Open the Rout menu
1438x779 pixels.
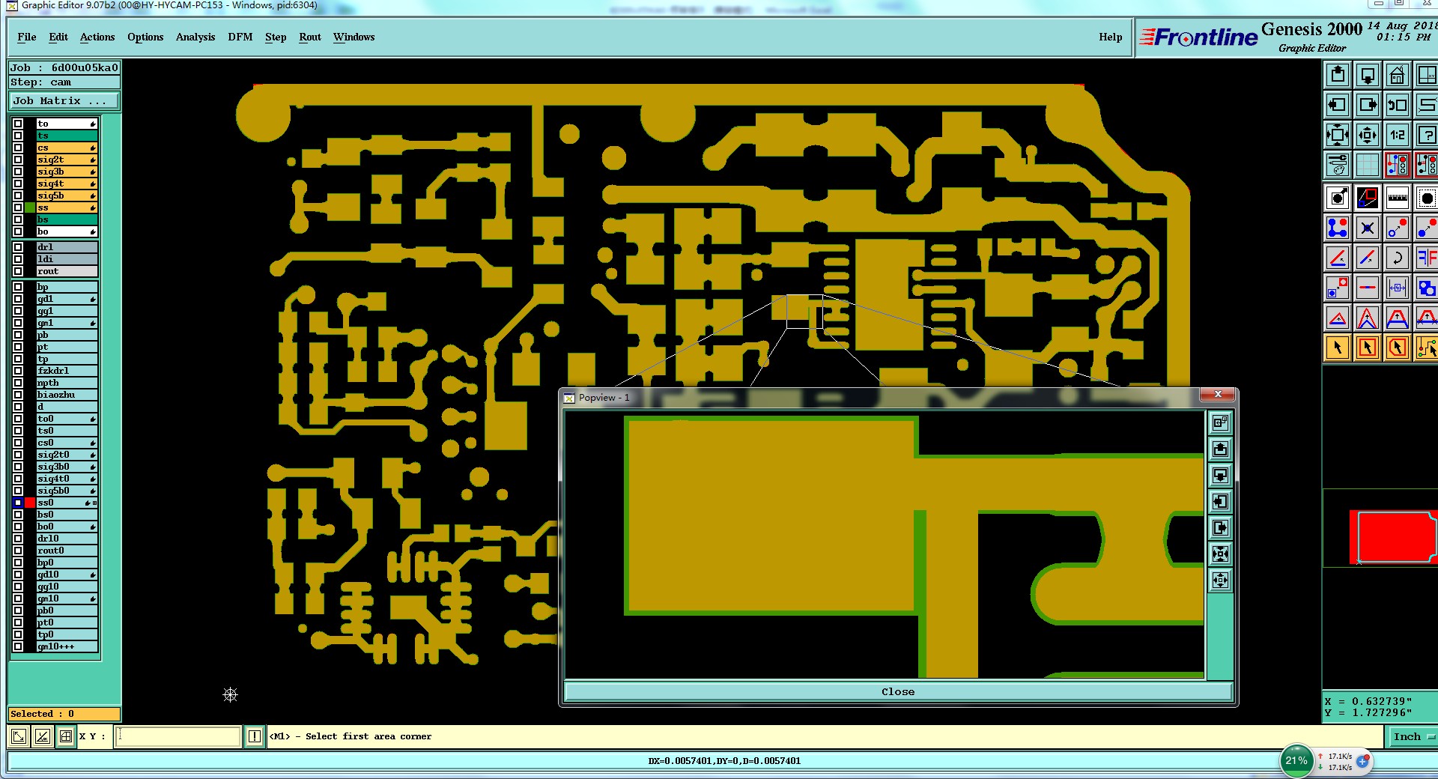pyautogui.click(x=310, y=37)
